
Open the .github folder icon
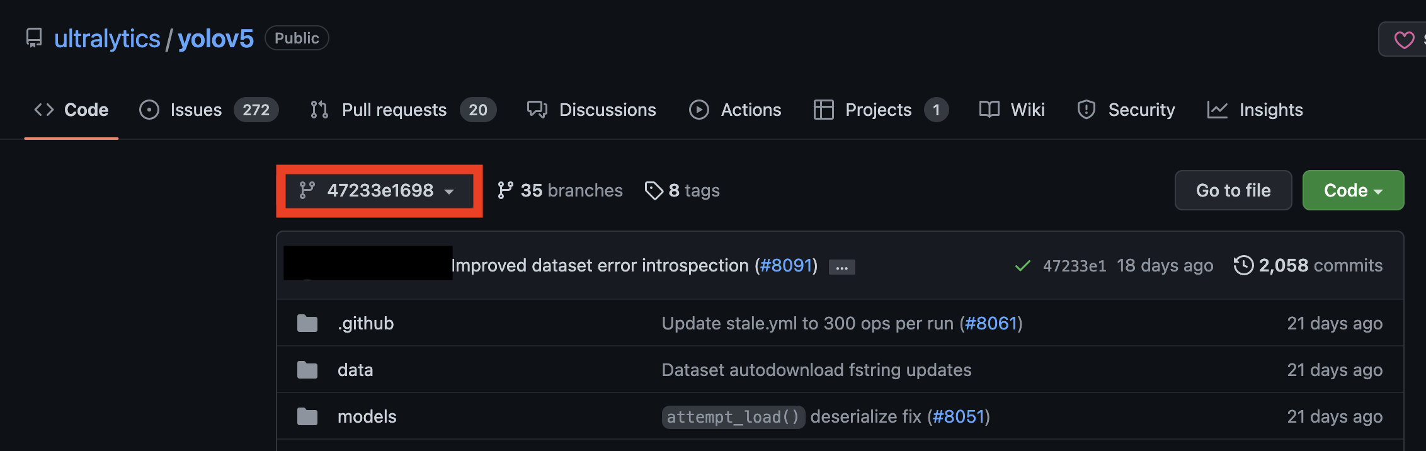[x=307, y=323]
